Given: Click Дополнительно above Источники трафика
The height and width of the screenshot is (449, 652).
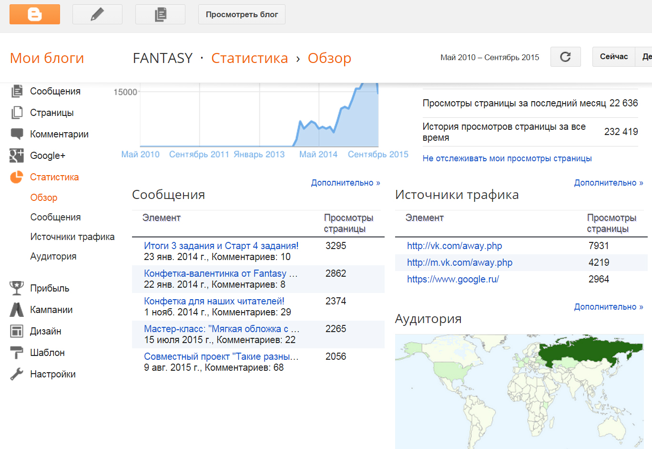Looking at the screenshot, I should pyautogui.click(x=609, y=183).
